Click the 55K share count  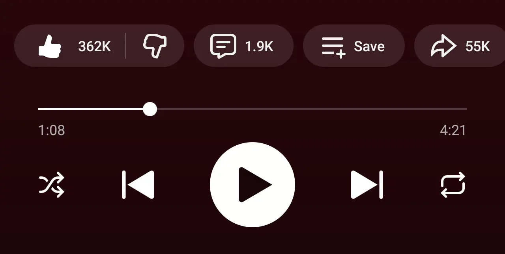point(477,46)
